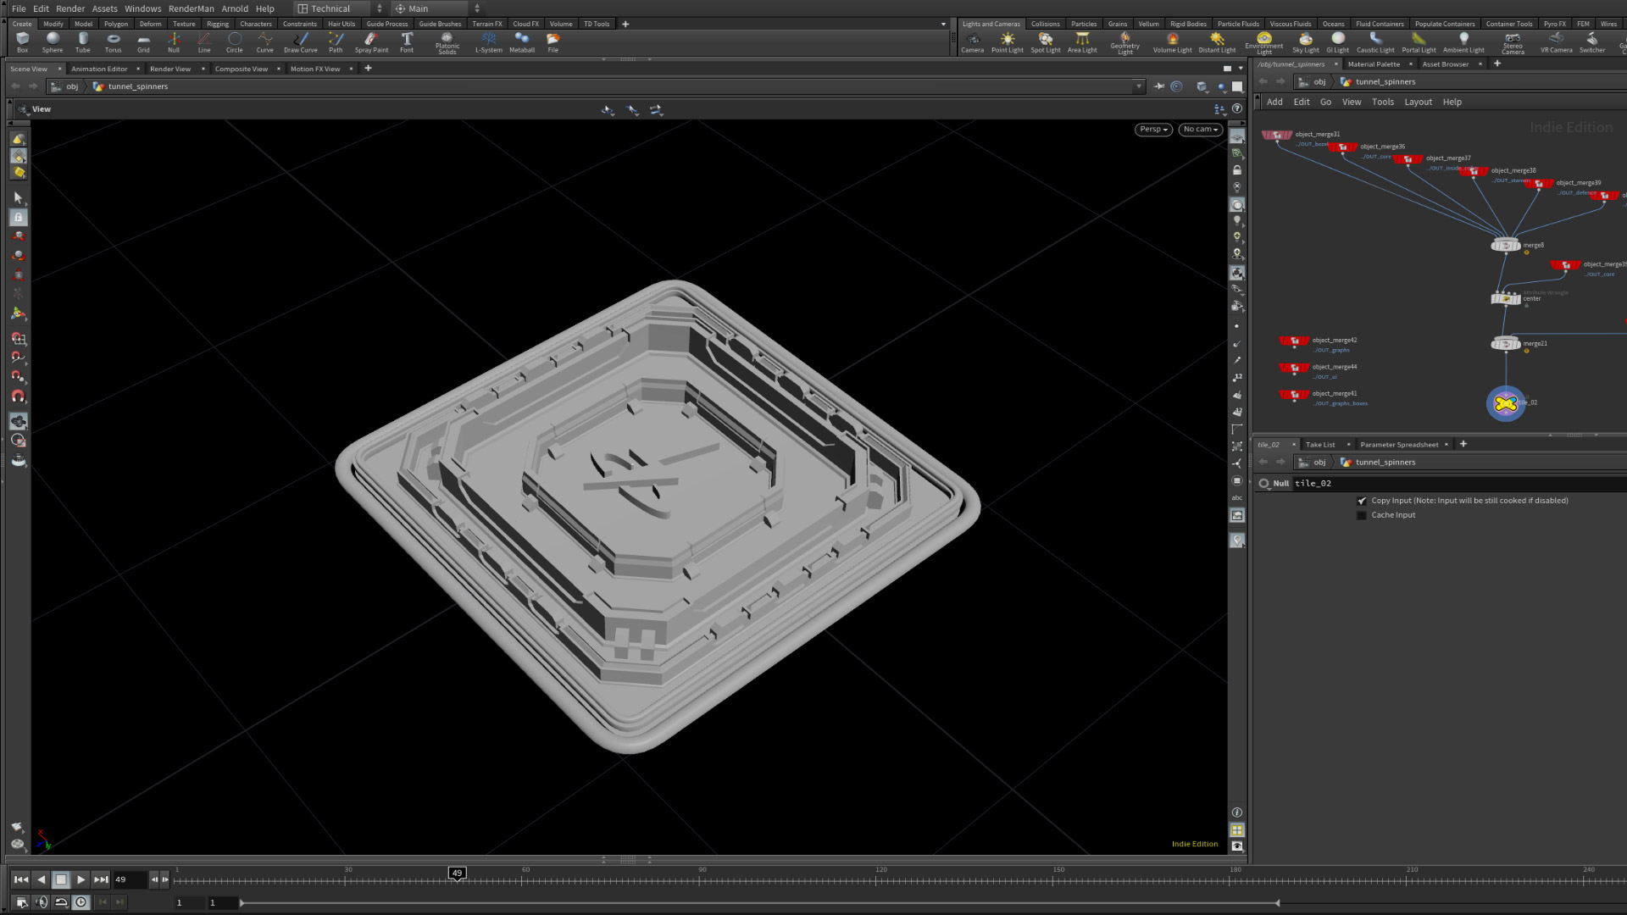The width and height of the screenshot is (1627, 915).
Task: Select the Metaball shelf tool
Action: coord(522,43)
